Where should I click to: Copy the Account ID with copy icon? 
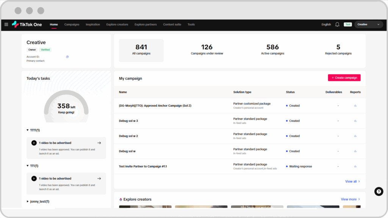(67, 57)
